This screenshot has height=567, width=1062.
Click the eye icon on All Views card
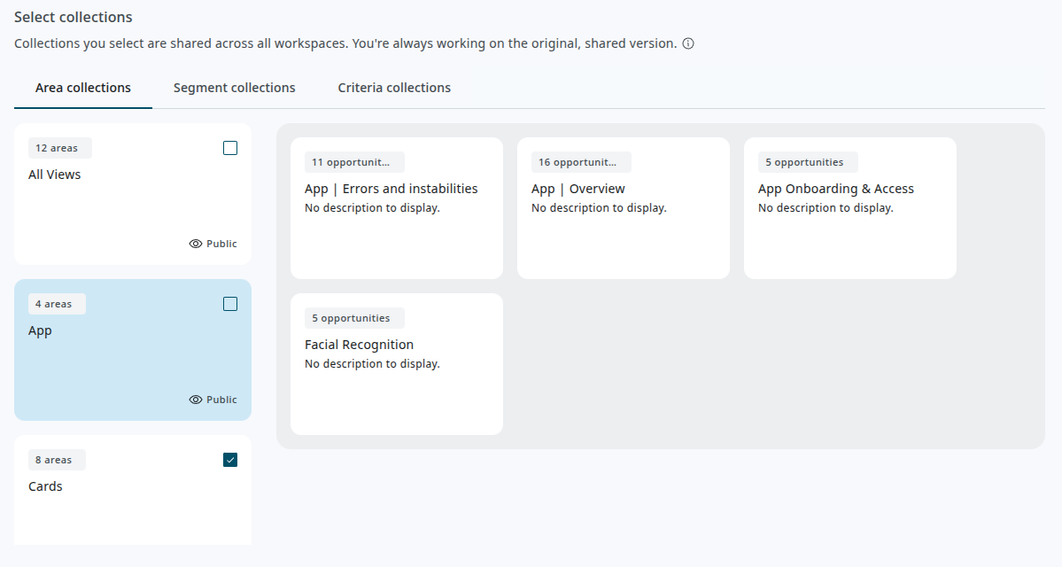196,244
